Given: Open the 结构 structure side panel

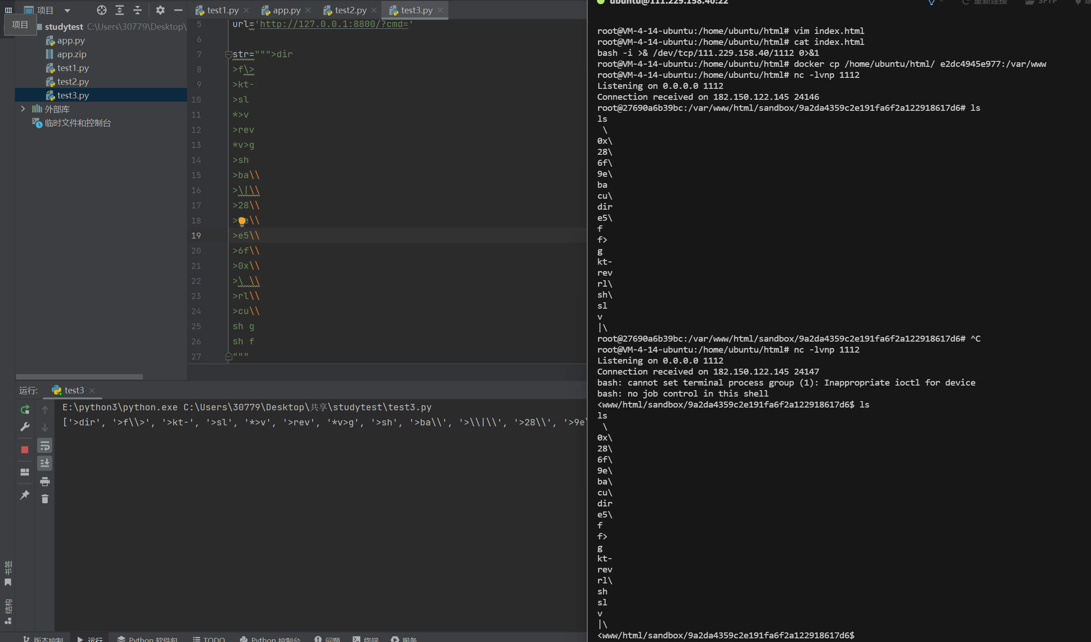Looking at the screenshot, I should (8, 611).
